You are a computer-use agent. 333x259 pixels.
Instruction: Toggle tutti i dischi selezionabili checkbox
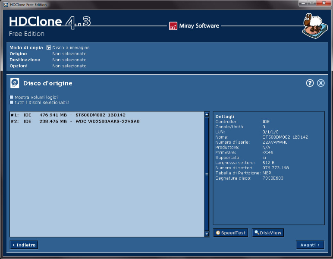12,102
